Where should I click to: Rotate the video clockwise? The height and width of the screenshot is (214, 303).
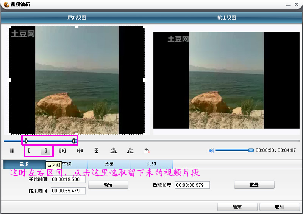pos(113,150)
